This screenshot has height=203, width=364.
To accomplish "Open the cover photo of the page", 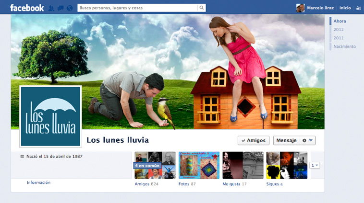I will (168, 72).
